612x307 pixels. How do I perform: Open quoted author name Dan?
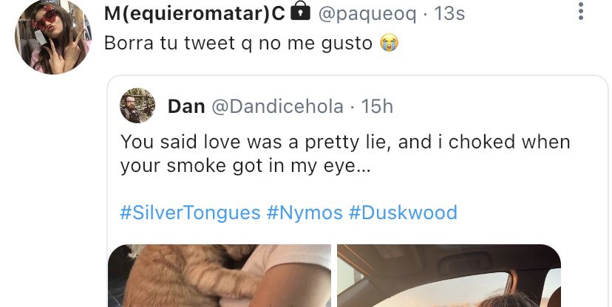tap(186, 106)
